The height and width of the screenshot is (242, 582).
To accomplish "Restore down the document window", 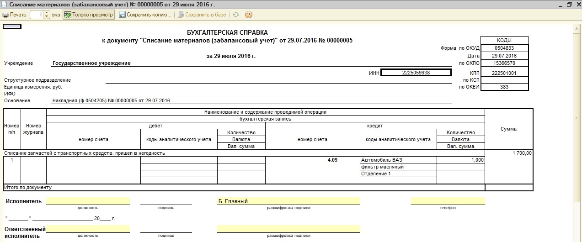I will (x=569, y=4).
